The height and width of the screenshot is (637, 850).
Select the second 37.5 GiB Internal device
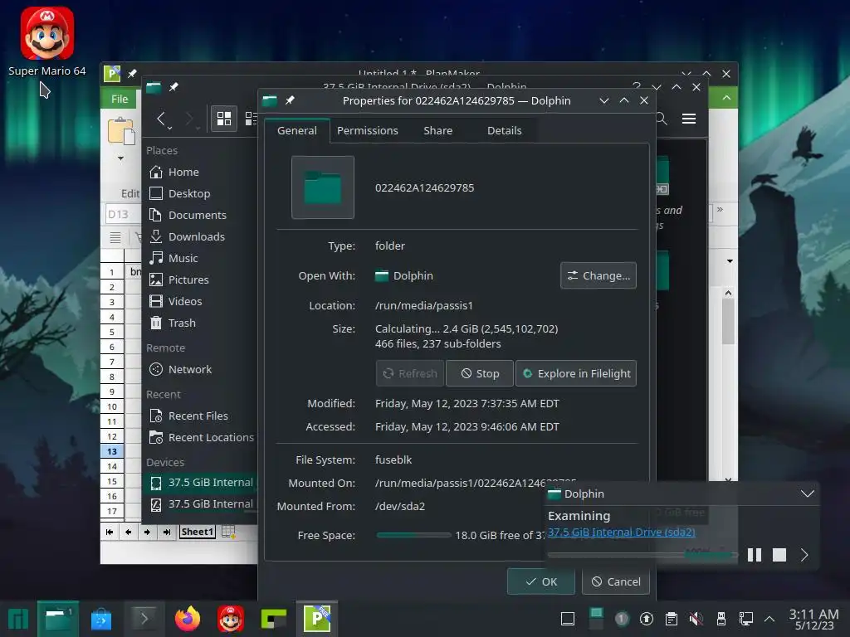[199, 503]
